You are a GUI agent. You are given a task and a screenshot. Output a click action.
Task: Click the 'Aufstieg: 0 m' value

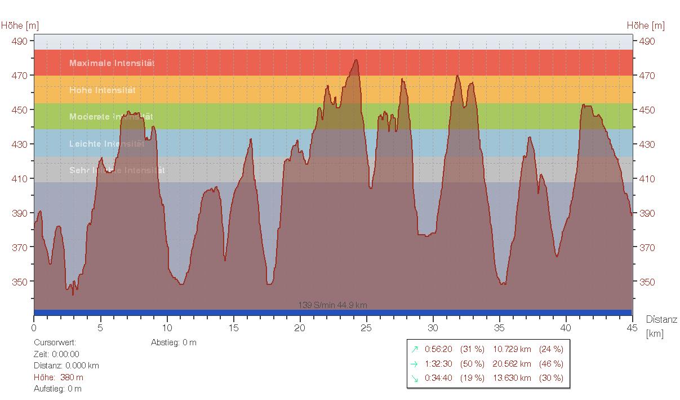coord(57,389)
